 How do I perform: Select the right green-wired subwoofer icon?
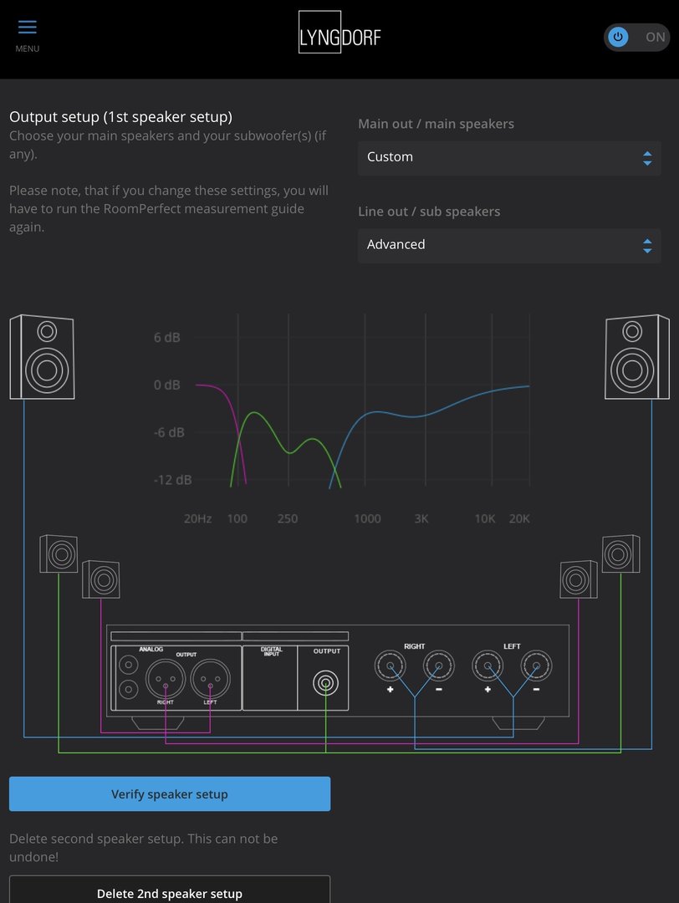click(x=620, y=554)
